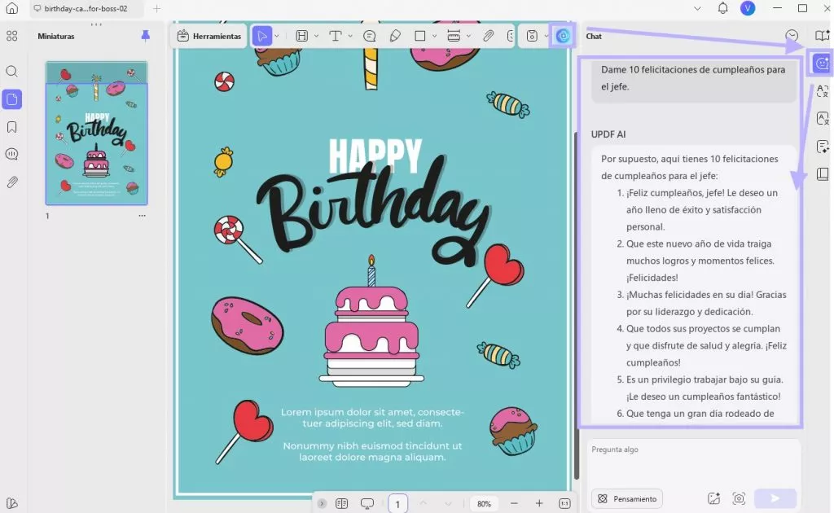
Task: Open UPDF AI from the toolbar icon
Action: tap(563, 36)
